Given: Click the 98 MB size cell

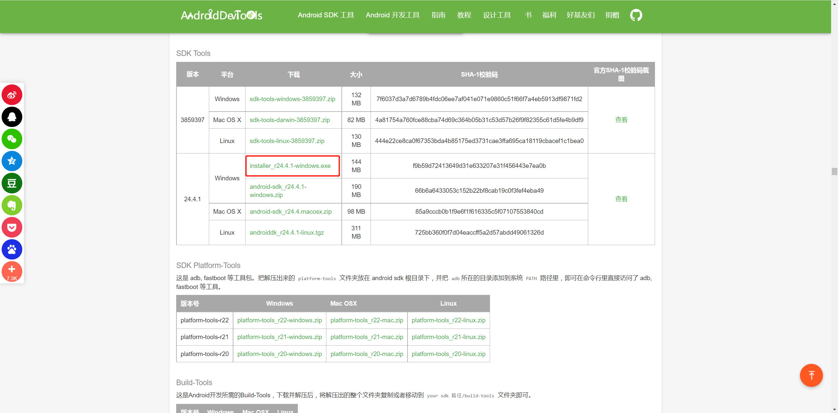Looking at the screenshot, I should point(356,212).
